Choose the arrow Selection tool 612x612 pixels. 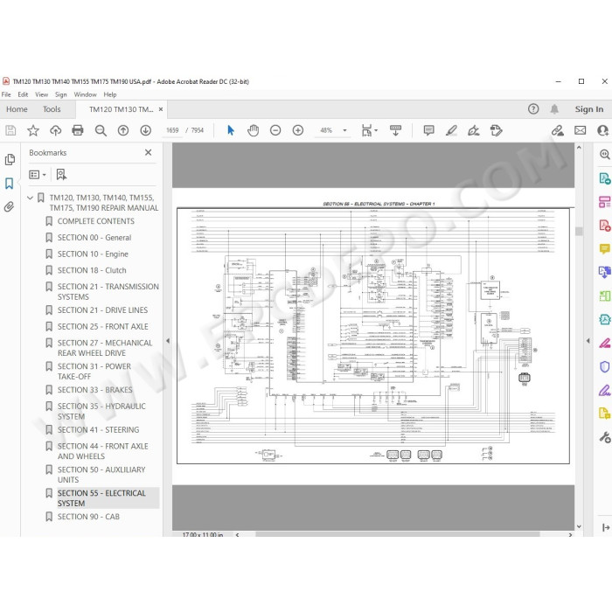(231, 130)
